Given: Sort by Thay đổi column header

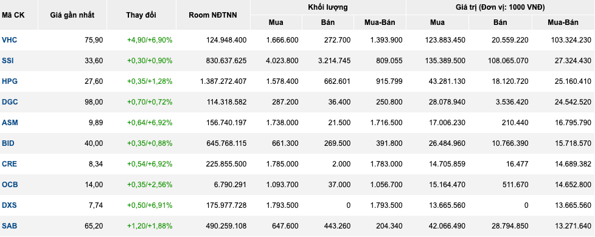Looking at the screenshot, I should [x=141, y=15].
